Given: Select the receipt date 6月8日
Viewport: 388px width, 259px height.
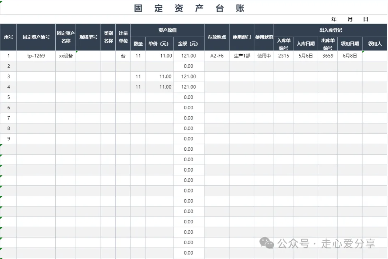Looking at the screenshot, I should pos(350,56).
